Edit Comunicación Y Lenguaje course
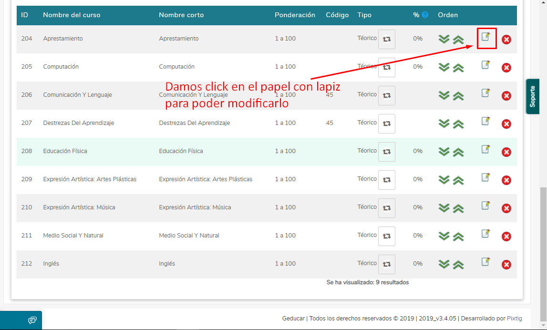Screen dimensions: 547x330 click(485, 93)
